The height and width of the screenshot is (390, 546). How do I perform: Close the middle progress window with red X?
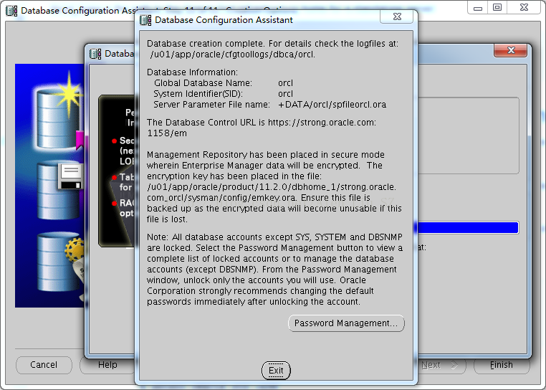point(510,50)
